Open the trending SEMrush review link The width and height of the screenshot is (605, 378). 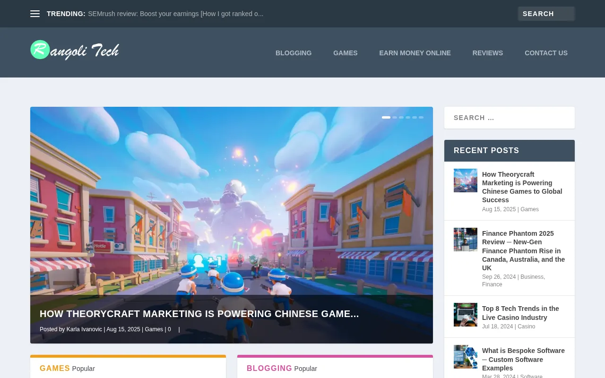(x=175, y=14)
